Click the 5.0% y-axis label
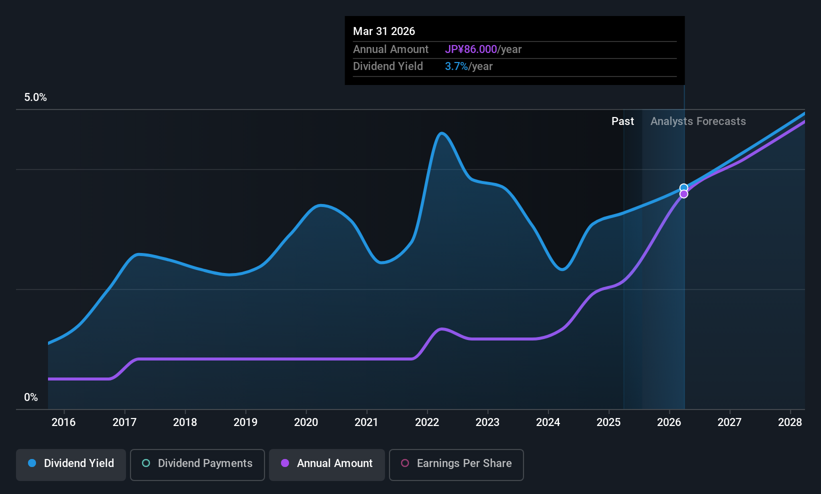 pos(35,97)
